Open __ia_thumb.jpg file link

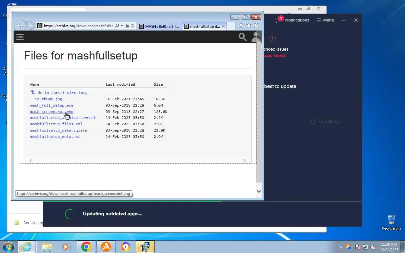click(x=46, y=99)
